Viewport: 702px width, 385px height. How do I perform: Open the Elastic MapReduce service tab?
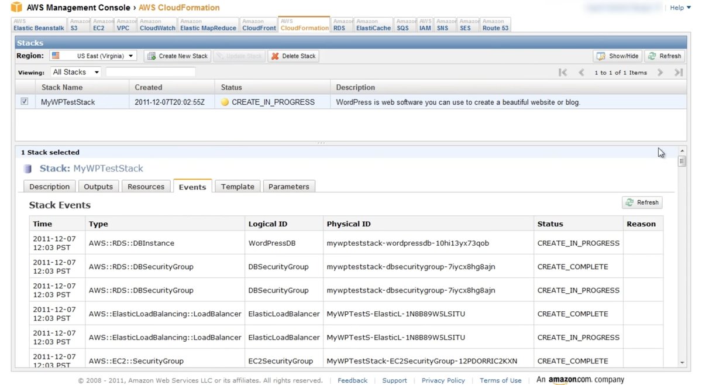click(208, 25)
